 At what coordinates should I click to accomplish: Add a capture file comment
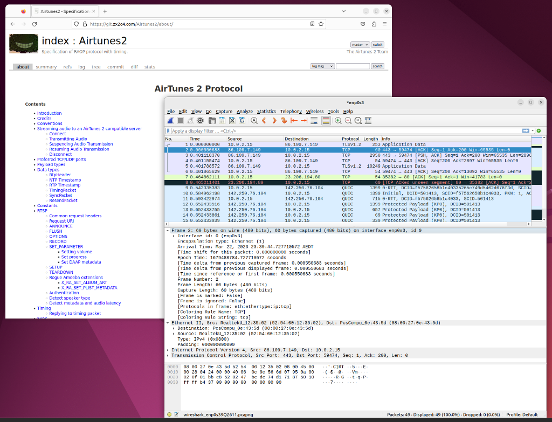click(x=176, y=415)
